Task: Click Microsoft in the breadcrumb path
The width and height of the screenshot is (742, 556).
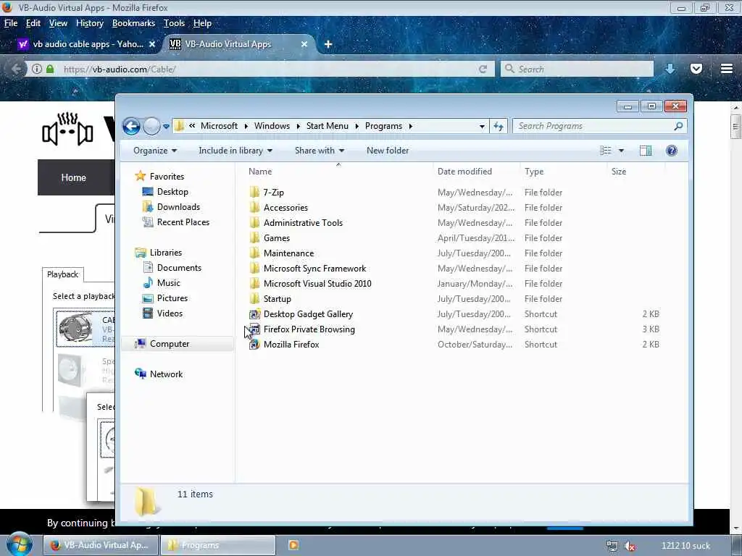Action: 219,126
